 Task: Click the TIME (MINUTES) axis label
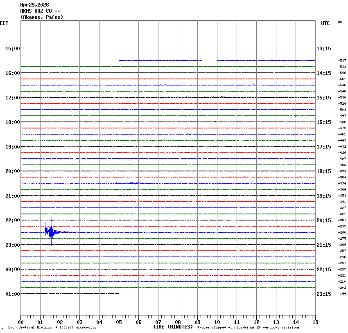173,327
